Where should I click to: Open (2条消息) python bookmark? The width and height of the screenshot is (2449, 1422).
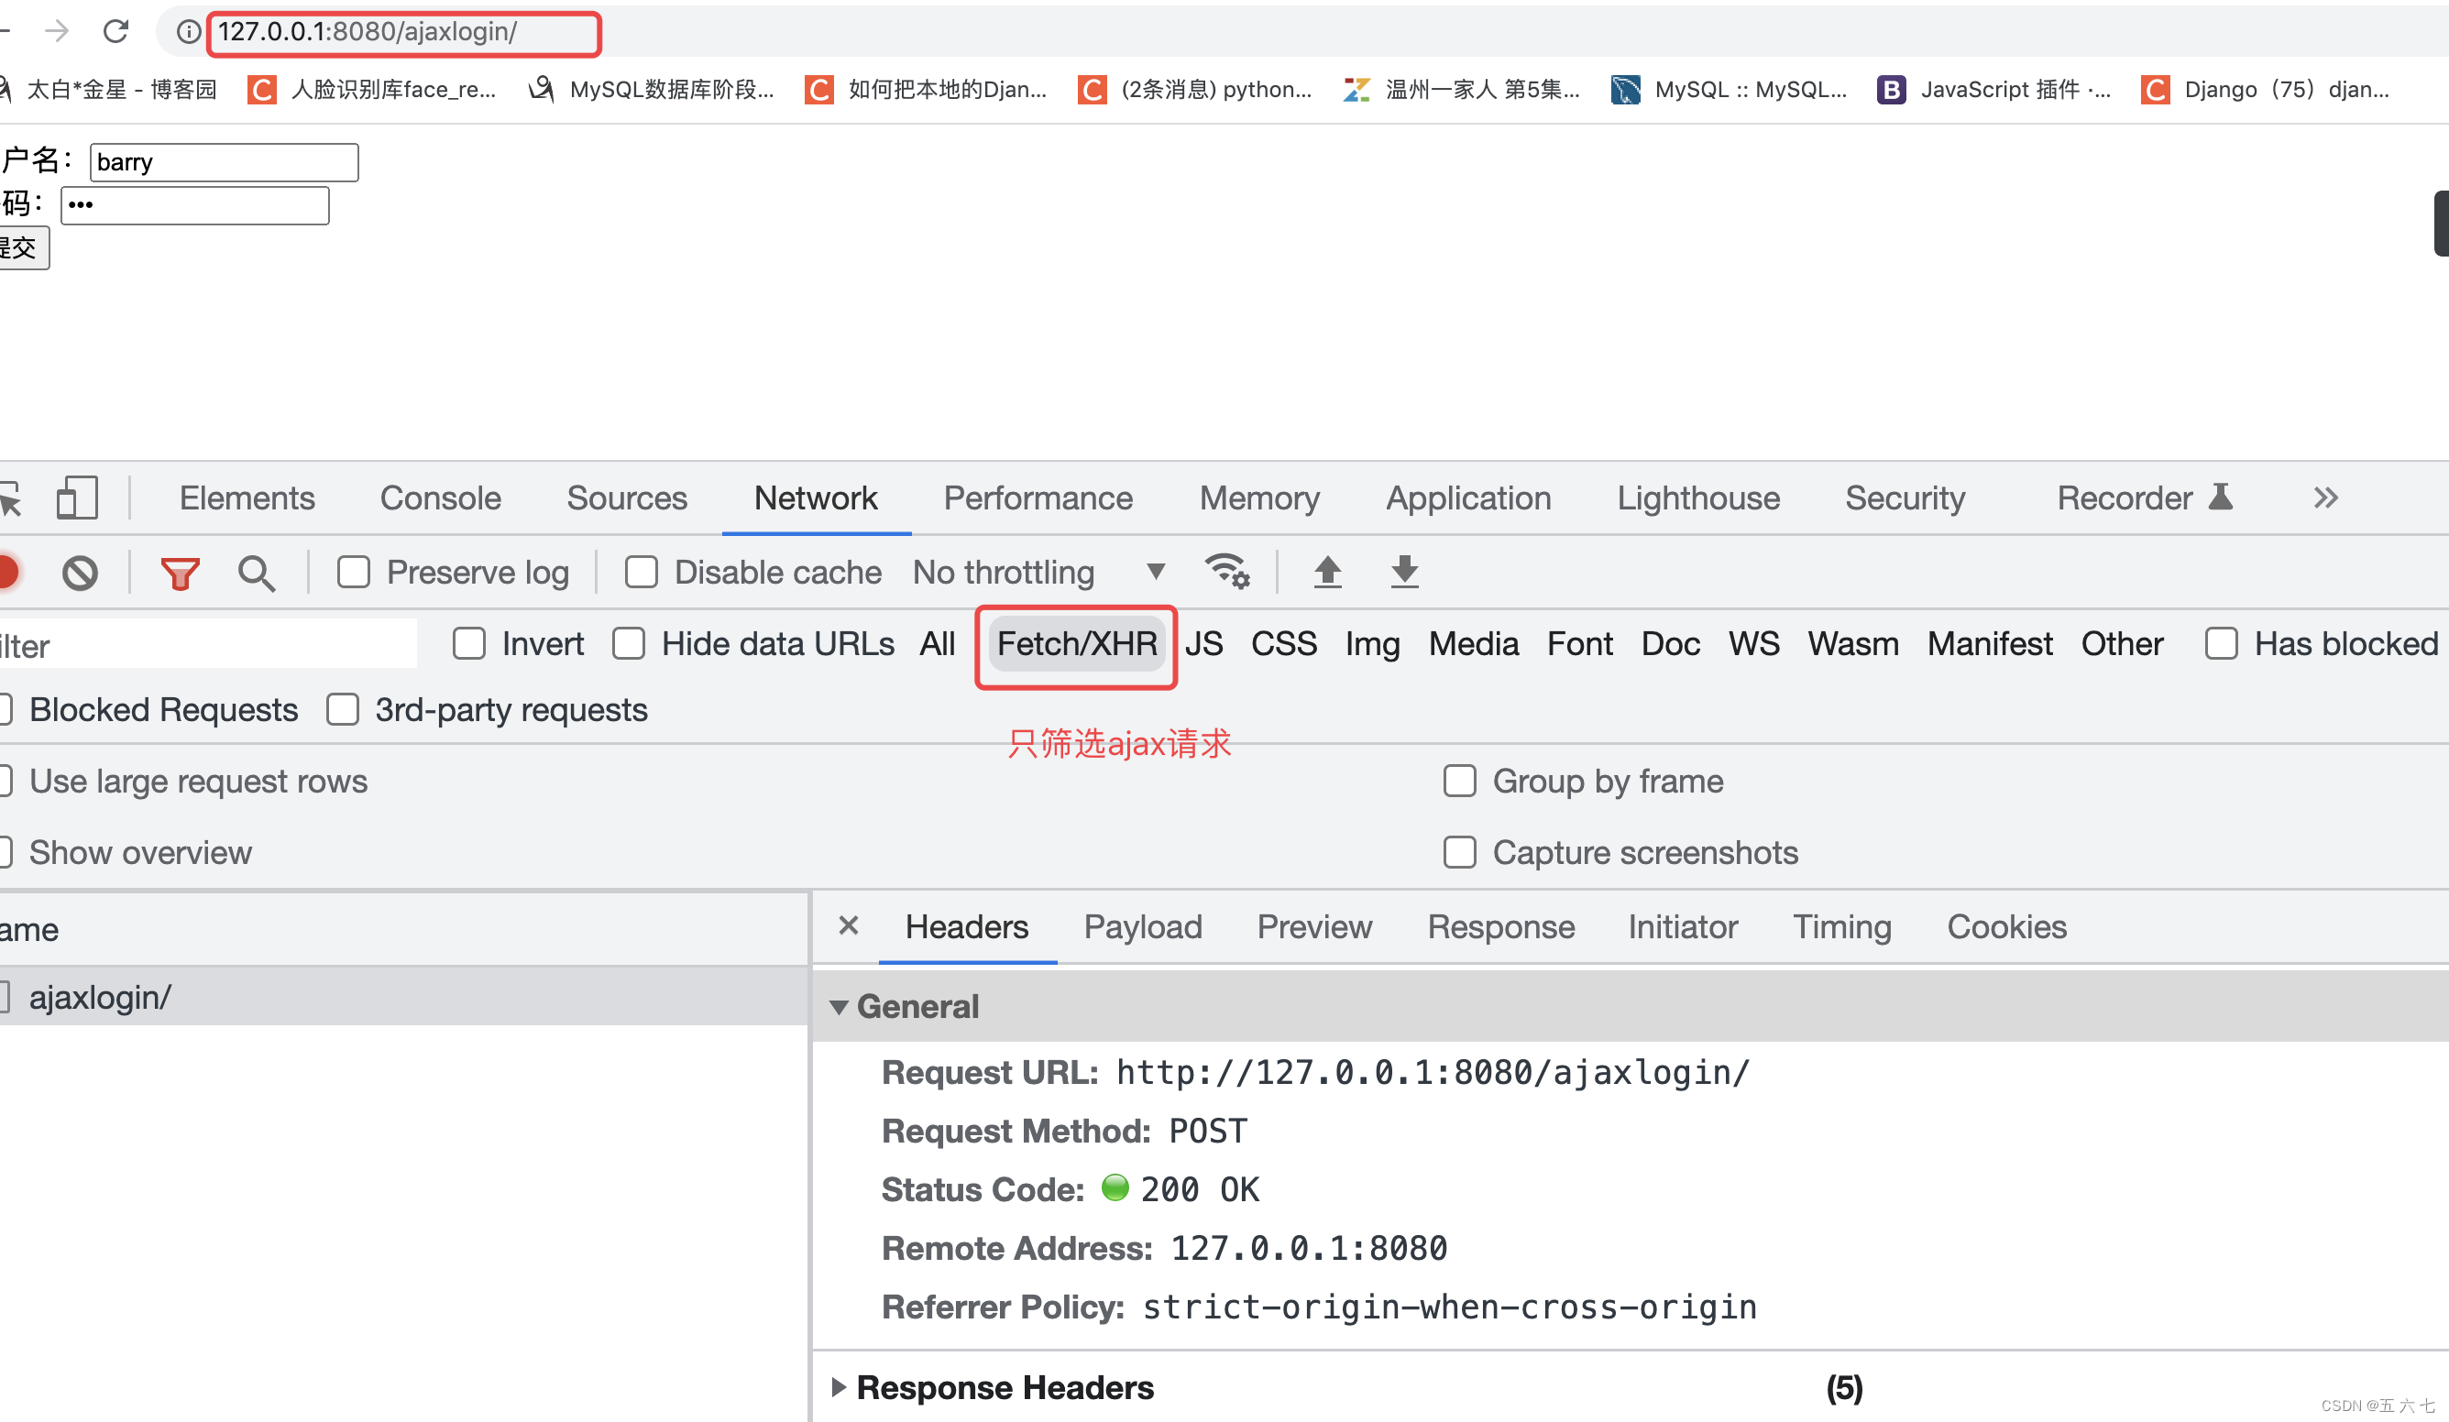point(1195,90)
